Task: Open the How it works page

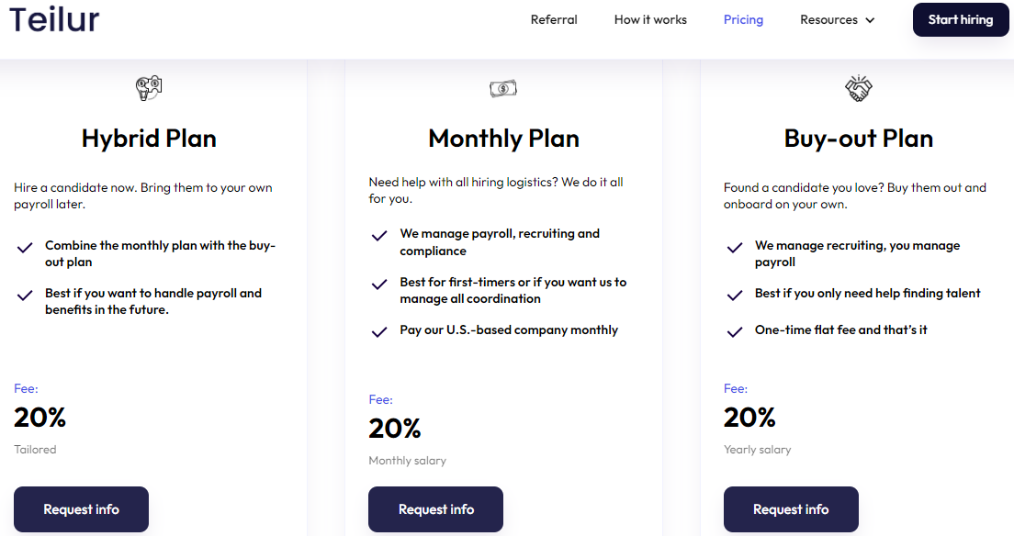Action: pos(650,19)
